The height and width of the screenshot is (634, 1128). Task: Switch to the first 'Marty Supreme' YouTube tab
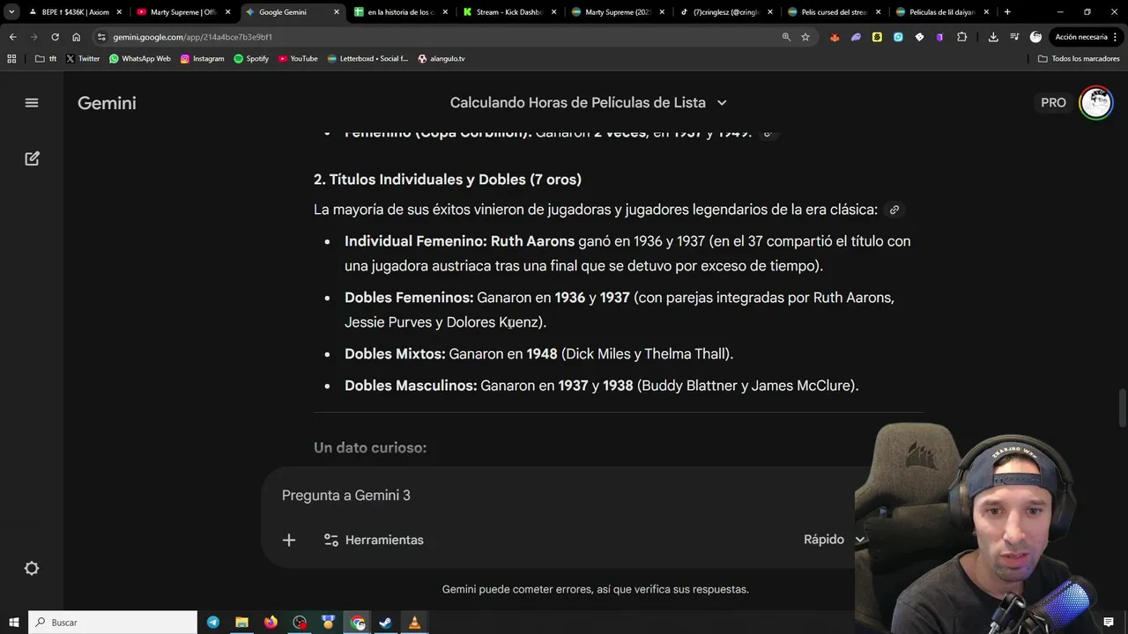(x=183, y=12)
